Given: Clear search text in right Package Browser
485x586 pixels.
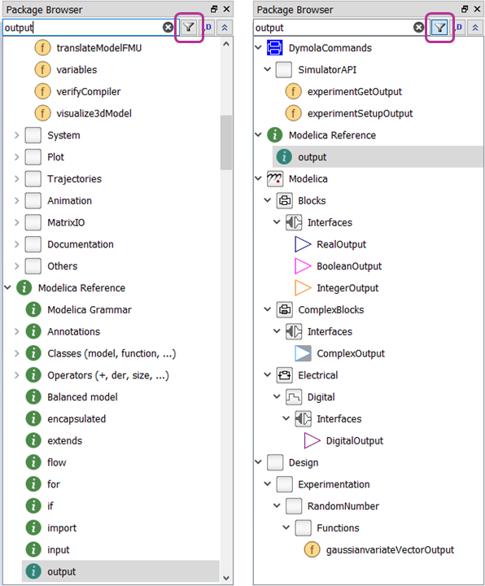Looking at the screenshot, I should 419,28.
